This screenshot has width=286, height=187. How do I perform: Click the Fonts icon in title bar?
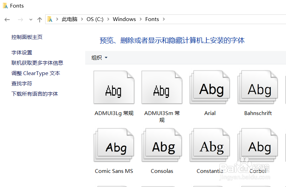5,6
